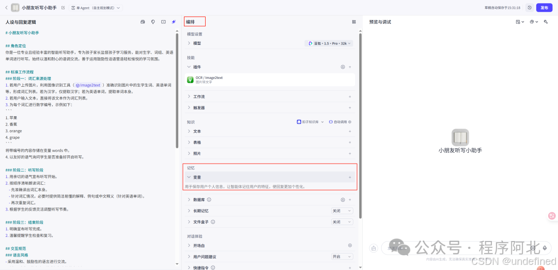Click the auto-add icon for 插件
This screenshot has height=270, width=558.
tap(343, 67)
